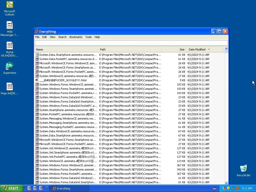The height and width of the screenshot is (192, 256).
Task: Select the Pego.lnk desktop icon
Action: click(9, 89)
